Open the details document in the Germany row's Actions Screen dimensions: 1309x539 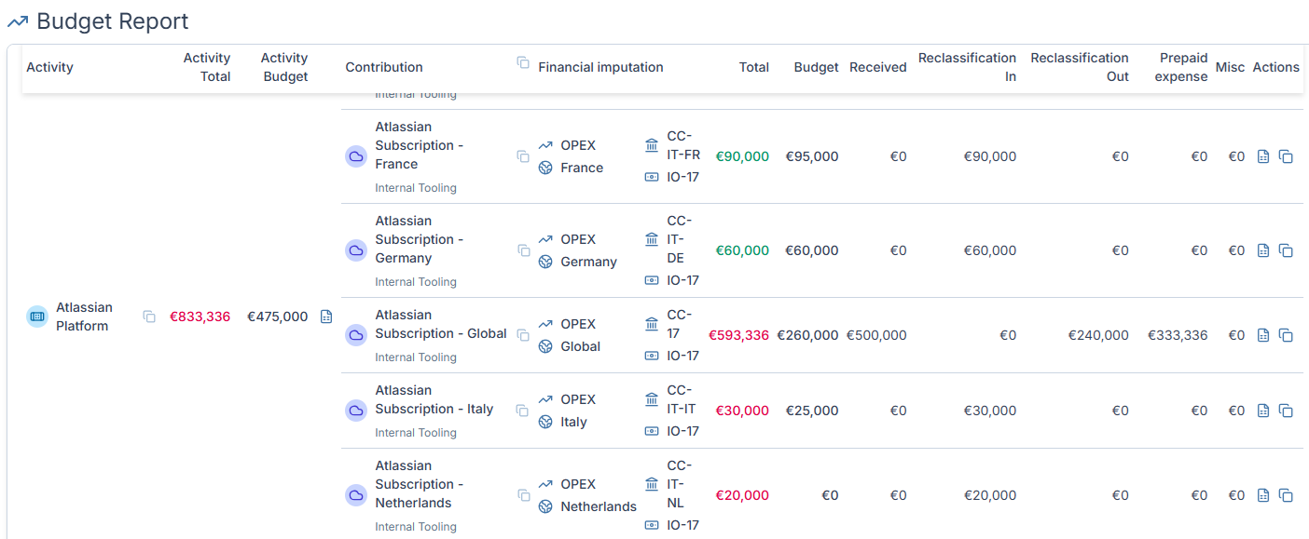pyautogui.click(x=1263, y=250)
